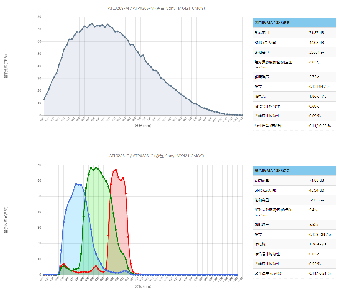Click the 量子效率 (QE %) label beside color chart
Viewport: 340px width, 297px height.
6,220
